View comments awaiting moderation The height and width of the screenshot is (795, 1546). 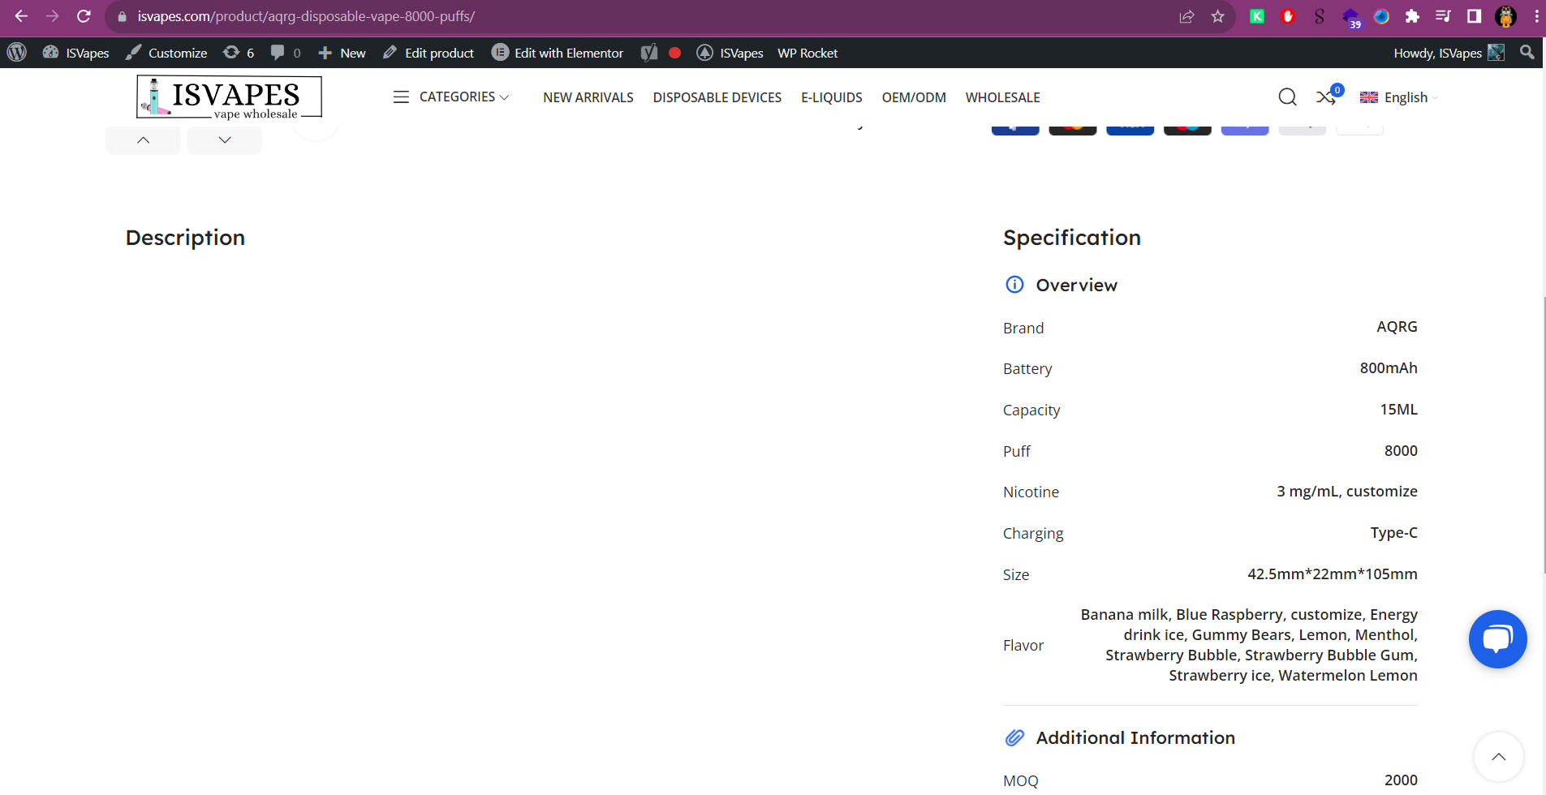pyautogui.click(x=286, y=53)
